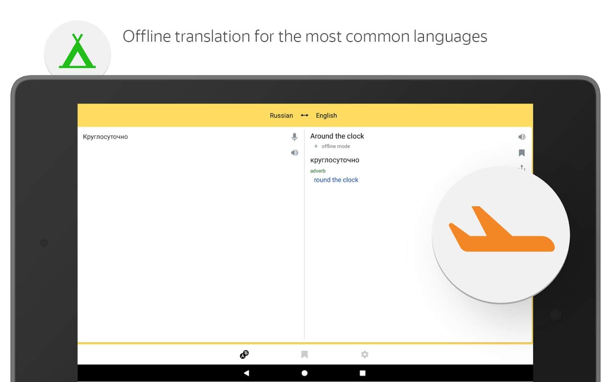Tap the 'круглосуточно' dictionary headword
Screen dimensions: 611x382
tap(335, 160)
